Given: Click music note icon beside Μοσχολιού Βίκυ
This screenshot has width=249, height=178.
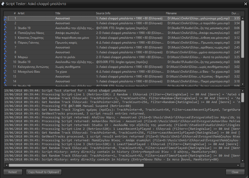Looking at the screenshot, I should pos(5,72).
